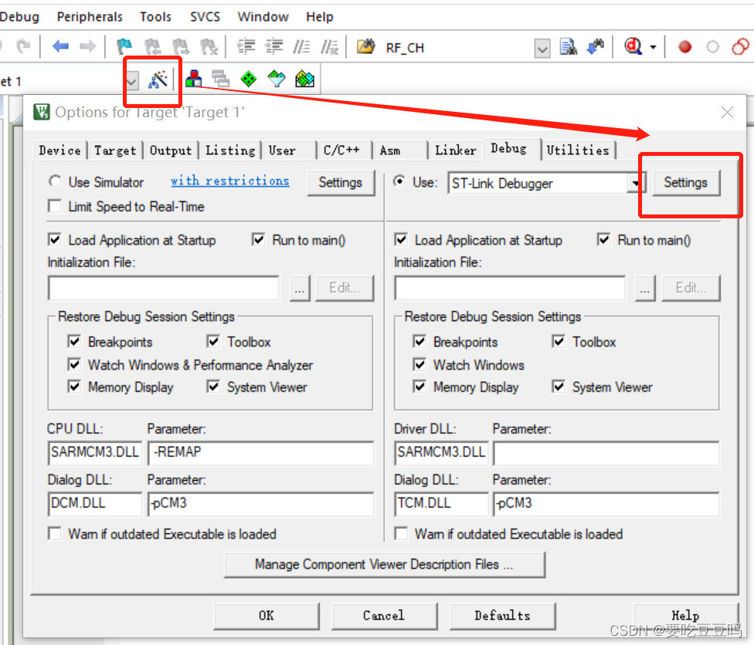Open the Pack Installer icon
The image size is (754, 645).
(x=305, y=79)
